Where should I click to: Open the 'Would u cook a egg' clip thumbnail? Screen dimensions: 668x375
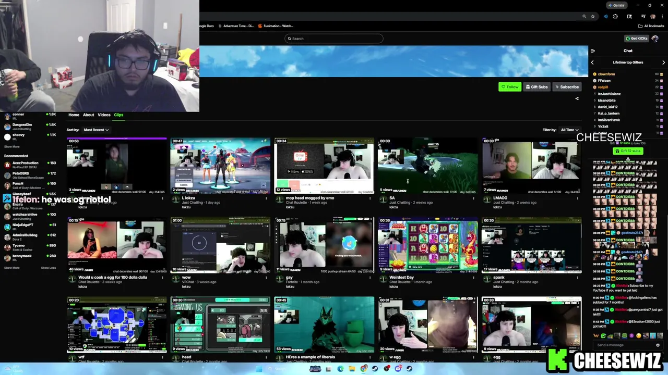click(x=117, y=245)
